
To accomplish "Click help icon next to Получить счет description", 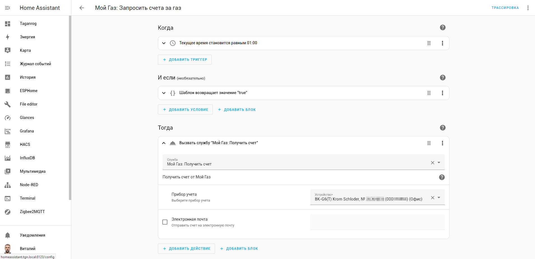I will coord(442,177).
